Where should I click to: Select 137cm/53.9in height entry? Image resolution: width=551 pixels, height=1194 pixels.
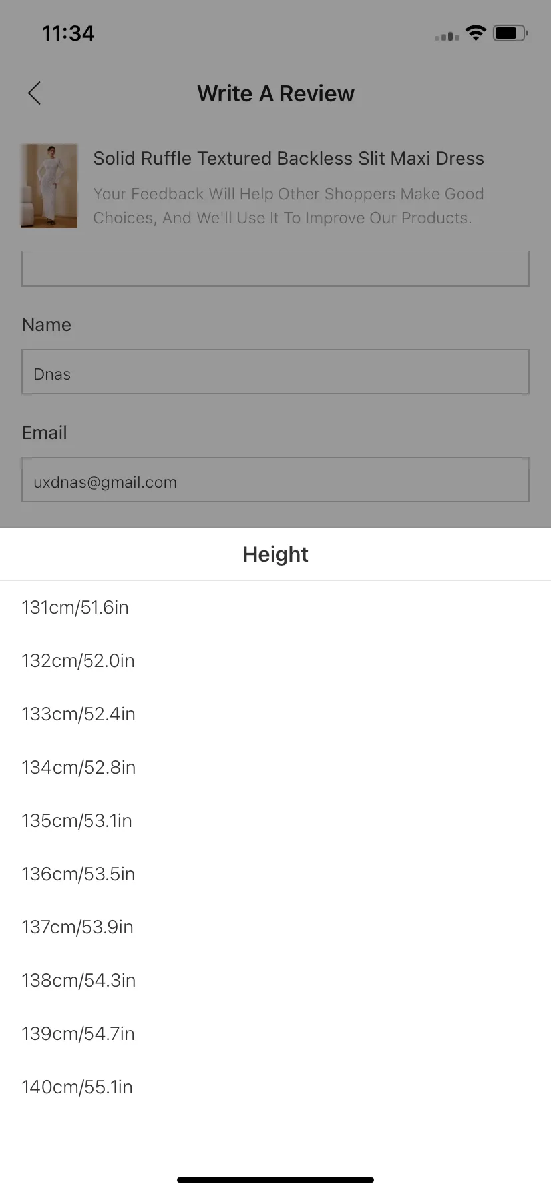coord(275,927)
